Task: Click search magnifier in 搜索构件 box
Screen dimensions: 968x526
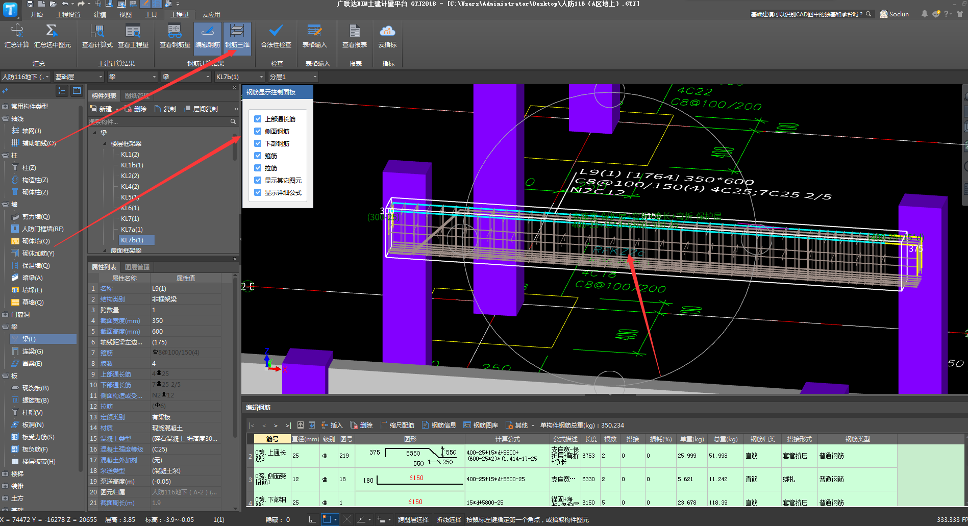Action: click(x=233, y=121)
